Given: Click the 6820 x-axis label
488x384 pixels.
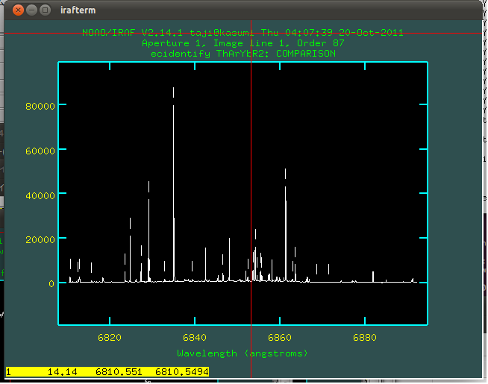Looking at the screenshot, I should tap(110, 337).
